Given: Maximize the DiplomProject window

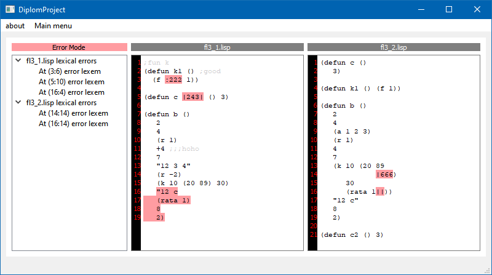Looking at the screenshot, I should (448, 10).
